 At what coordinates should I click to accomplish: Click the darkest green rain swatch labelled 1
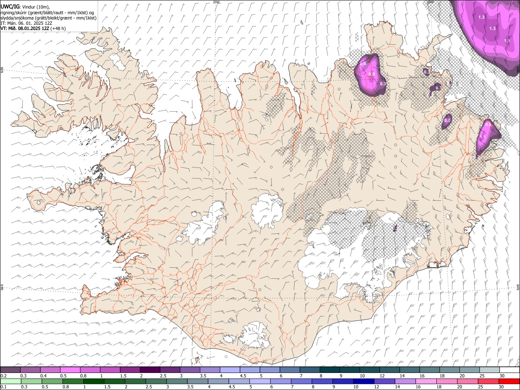(94, 381)
